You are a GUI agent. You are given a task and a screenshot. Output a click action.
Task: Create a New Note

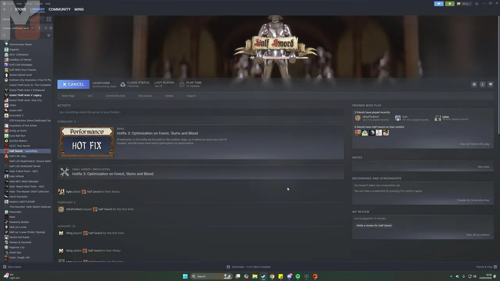483,167
